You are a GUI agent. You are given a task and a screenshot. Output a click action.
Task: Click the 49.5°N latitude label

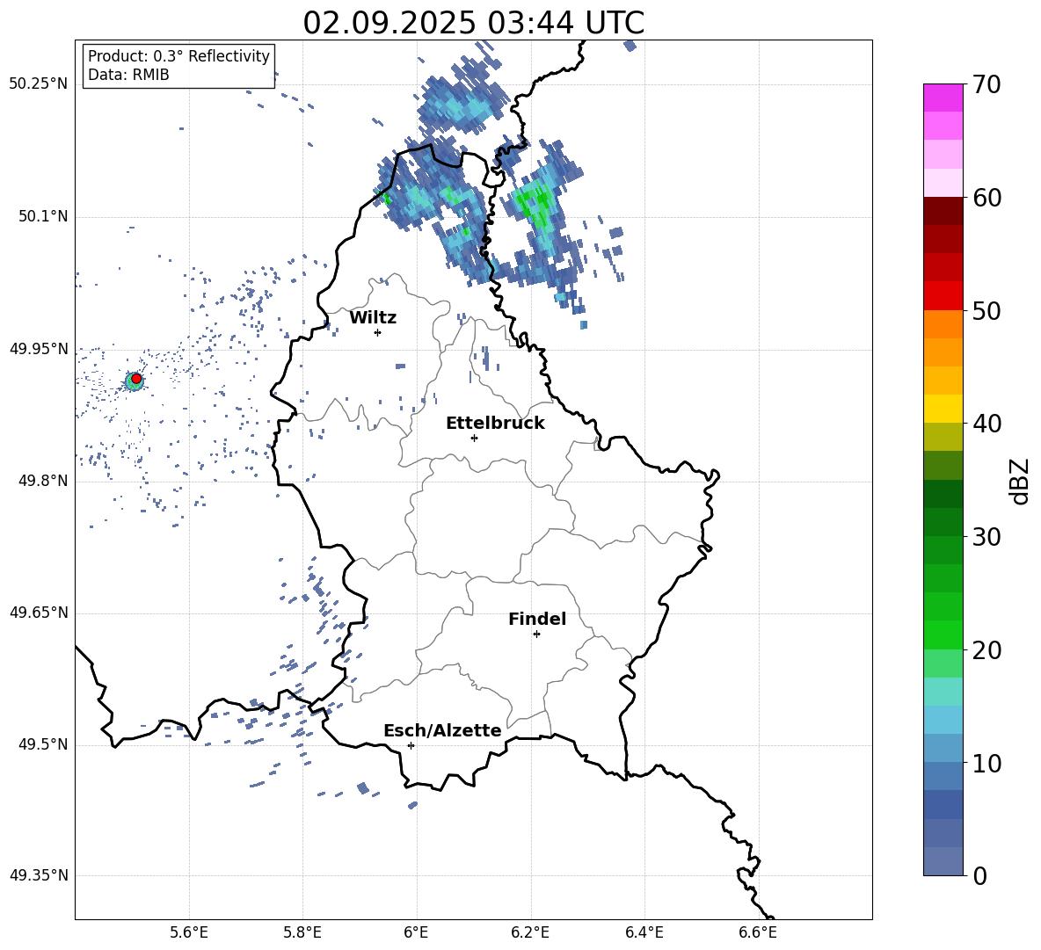click(43, 744)
